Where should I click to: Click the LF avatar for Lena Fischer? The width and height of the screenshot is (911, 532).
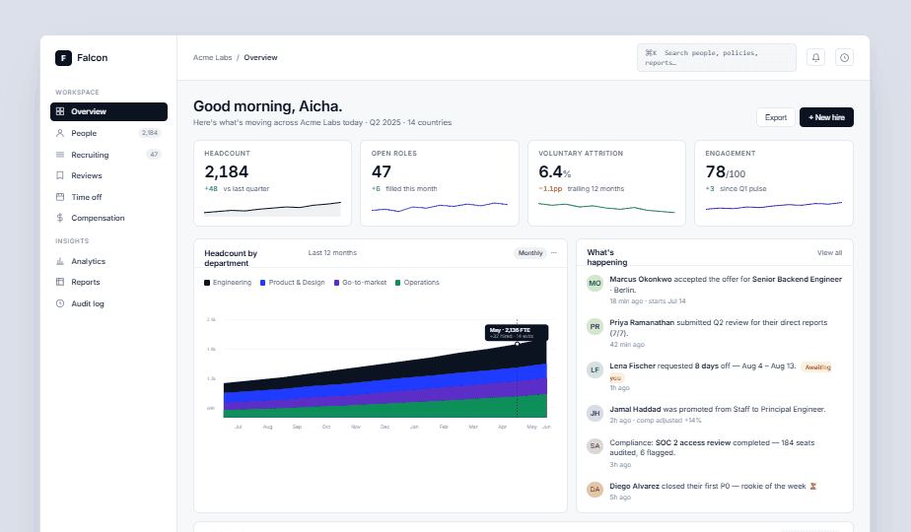595,370
